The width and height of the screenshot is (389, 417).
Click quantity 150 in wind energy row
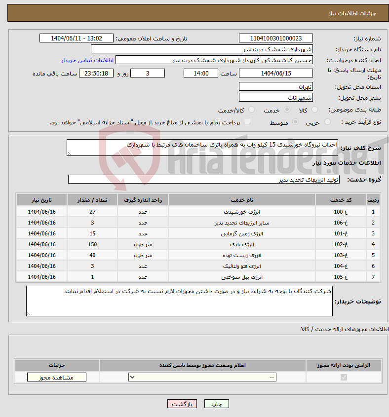pos(92,244)
